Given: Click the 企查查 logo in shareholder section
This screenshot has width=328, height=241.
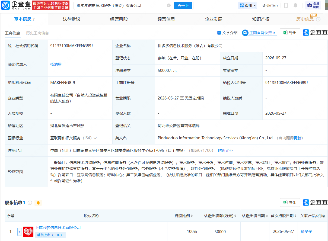Looking at the screenshot, I should pos(315,203).
